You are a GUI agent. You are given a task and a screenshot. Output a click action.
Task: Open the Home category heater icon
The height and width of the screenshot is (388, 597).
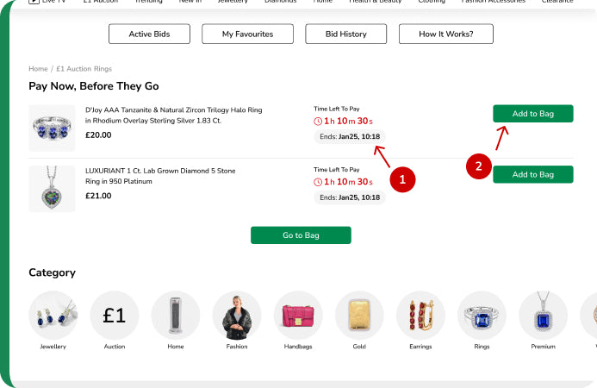[x=176, y=316]
